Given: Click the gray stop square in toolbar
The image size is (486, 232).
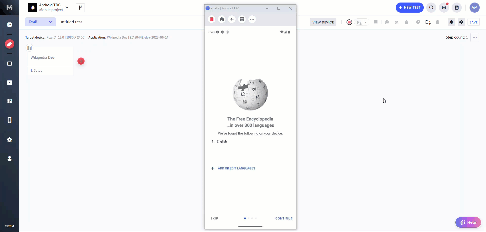Looking at the screenshot, I should 376,22.
